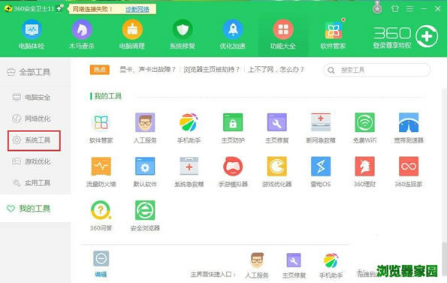Launch 360连回家 tool
447x283 pixels.
(x=409, y=172)
